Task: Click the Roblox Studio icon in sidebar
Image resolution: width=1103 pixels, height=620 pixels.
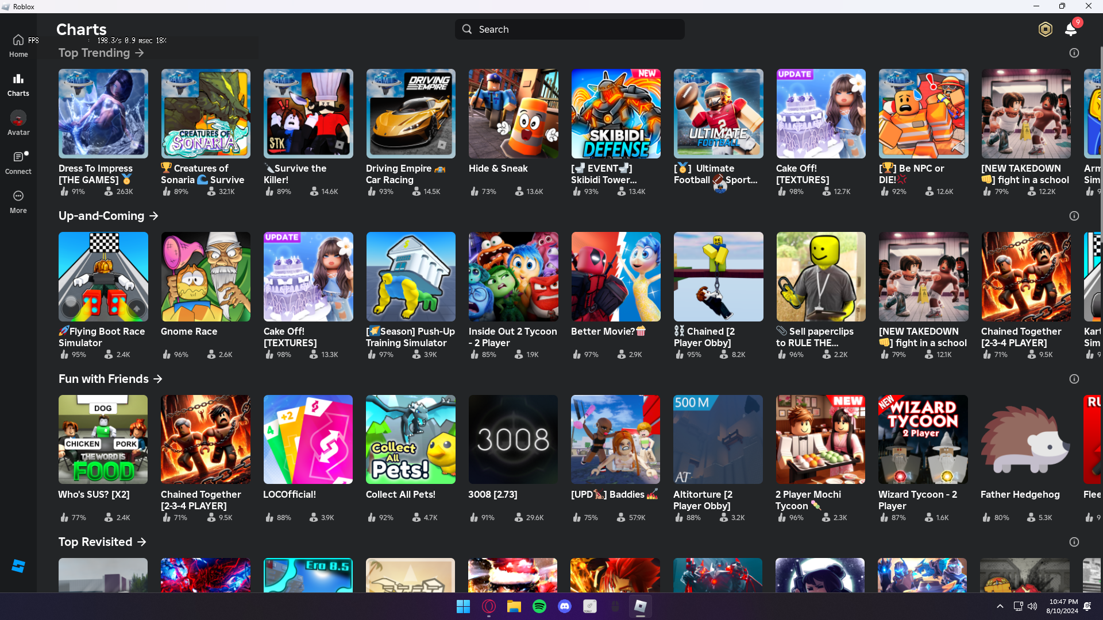Action: pyautogui.click(x=18, y=566)
